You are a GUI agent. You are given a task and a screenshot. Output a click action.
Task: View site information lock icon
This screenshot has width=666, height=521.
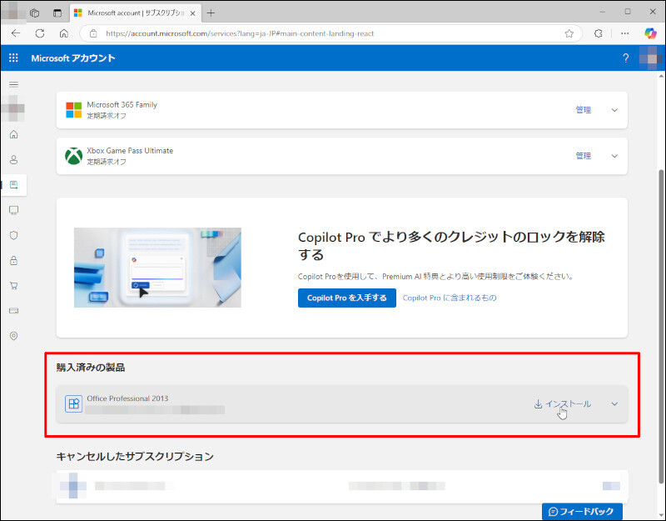[93, 33]
